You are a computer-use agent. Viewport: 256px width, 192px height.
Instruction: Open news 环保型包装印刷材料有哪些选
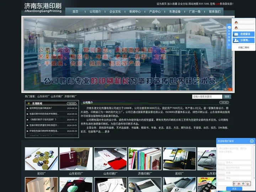[44, 131]
